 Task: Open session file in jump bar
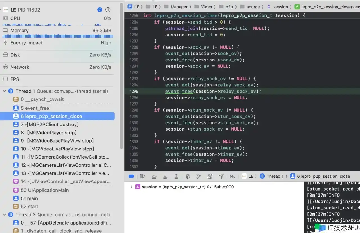(278, 7)
